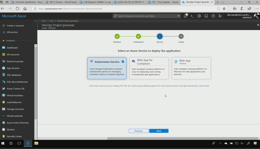Click the Previous button

[x=138, y=131]
